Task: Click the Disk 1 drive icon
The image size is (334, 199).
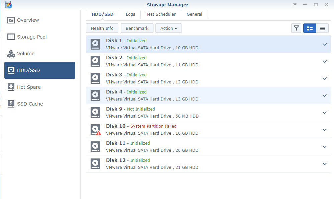Action: (95, 44)
